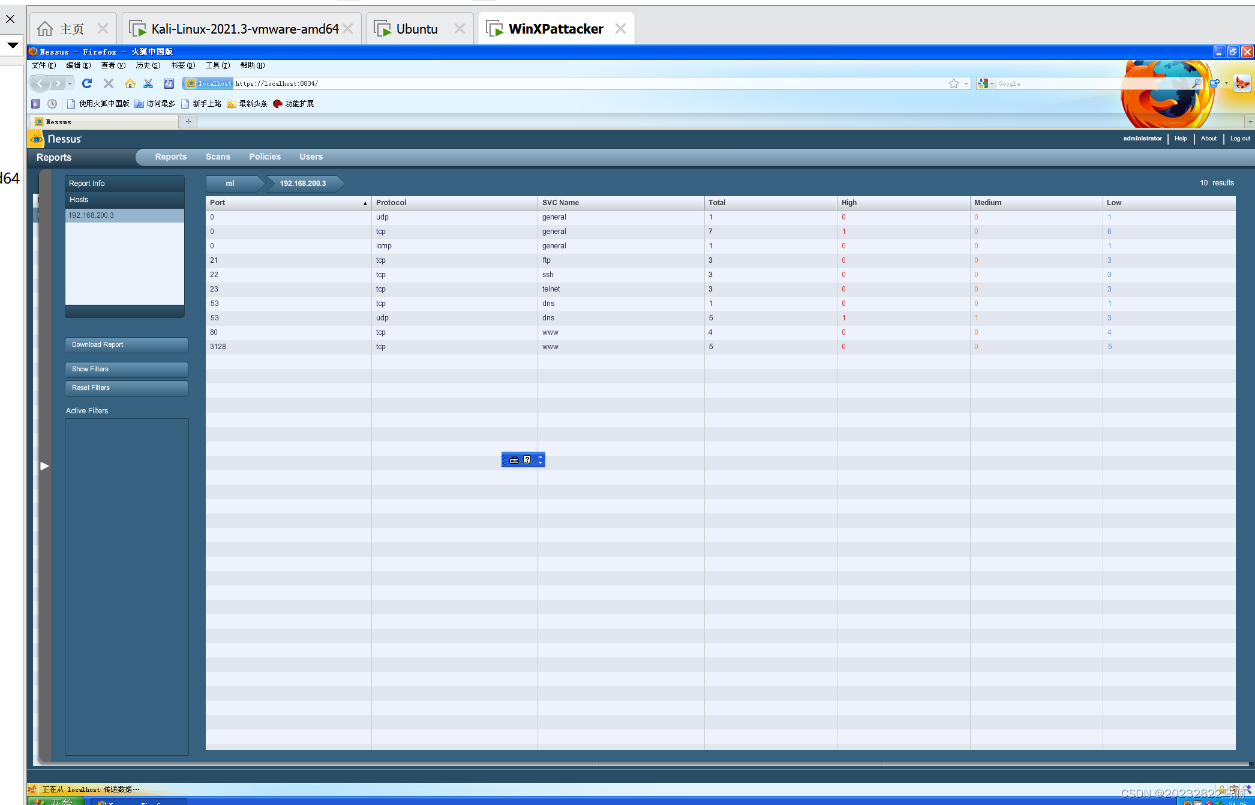This screenshot has width=1255, height=805.
Task: Click the toolbar icon right of scissors
Action: [x=169, y=83]
